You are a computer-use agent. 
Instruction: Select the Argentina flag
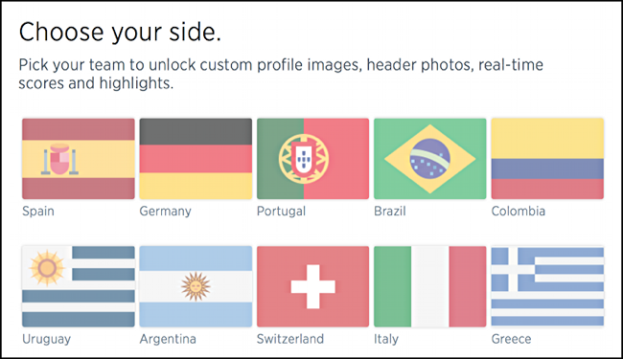[x=196, y=286]
